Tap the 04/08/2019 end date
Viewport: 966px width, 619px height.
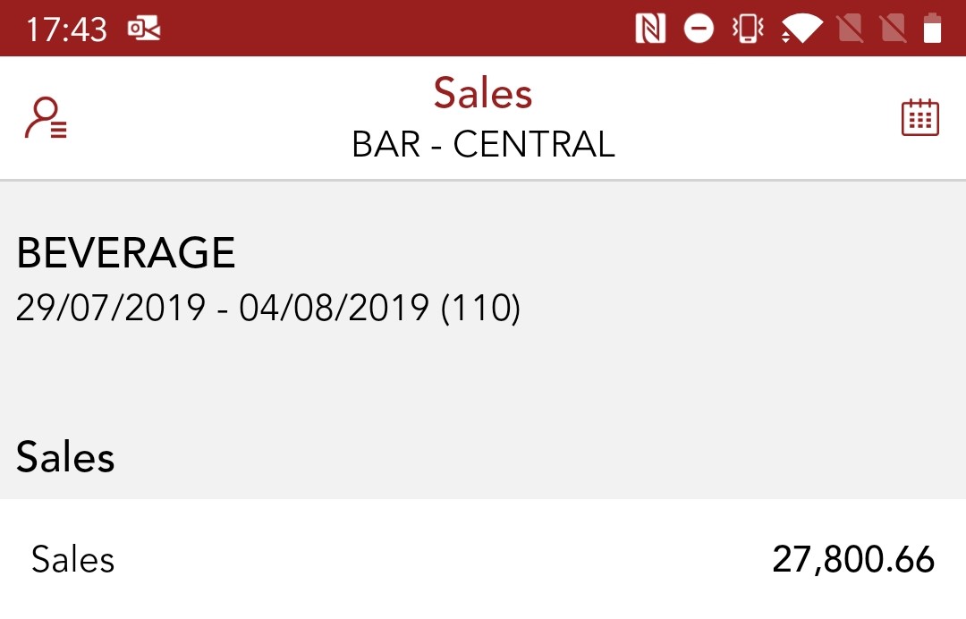click(x=334, y=309)
